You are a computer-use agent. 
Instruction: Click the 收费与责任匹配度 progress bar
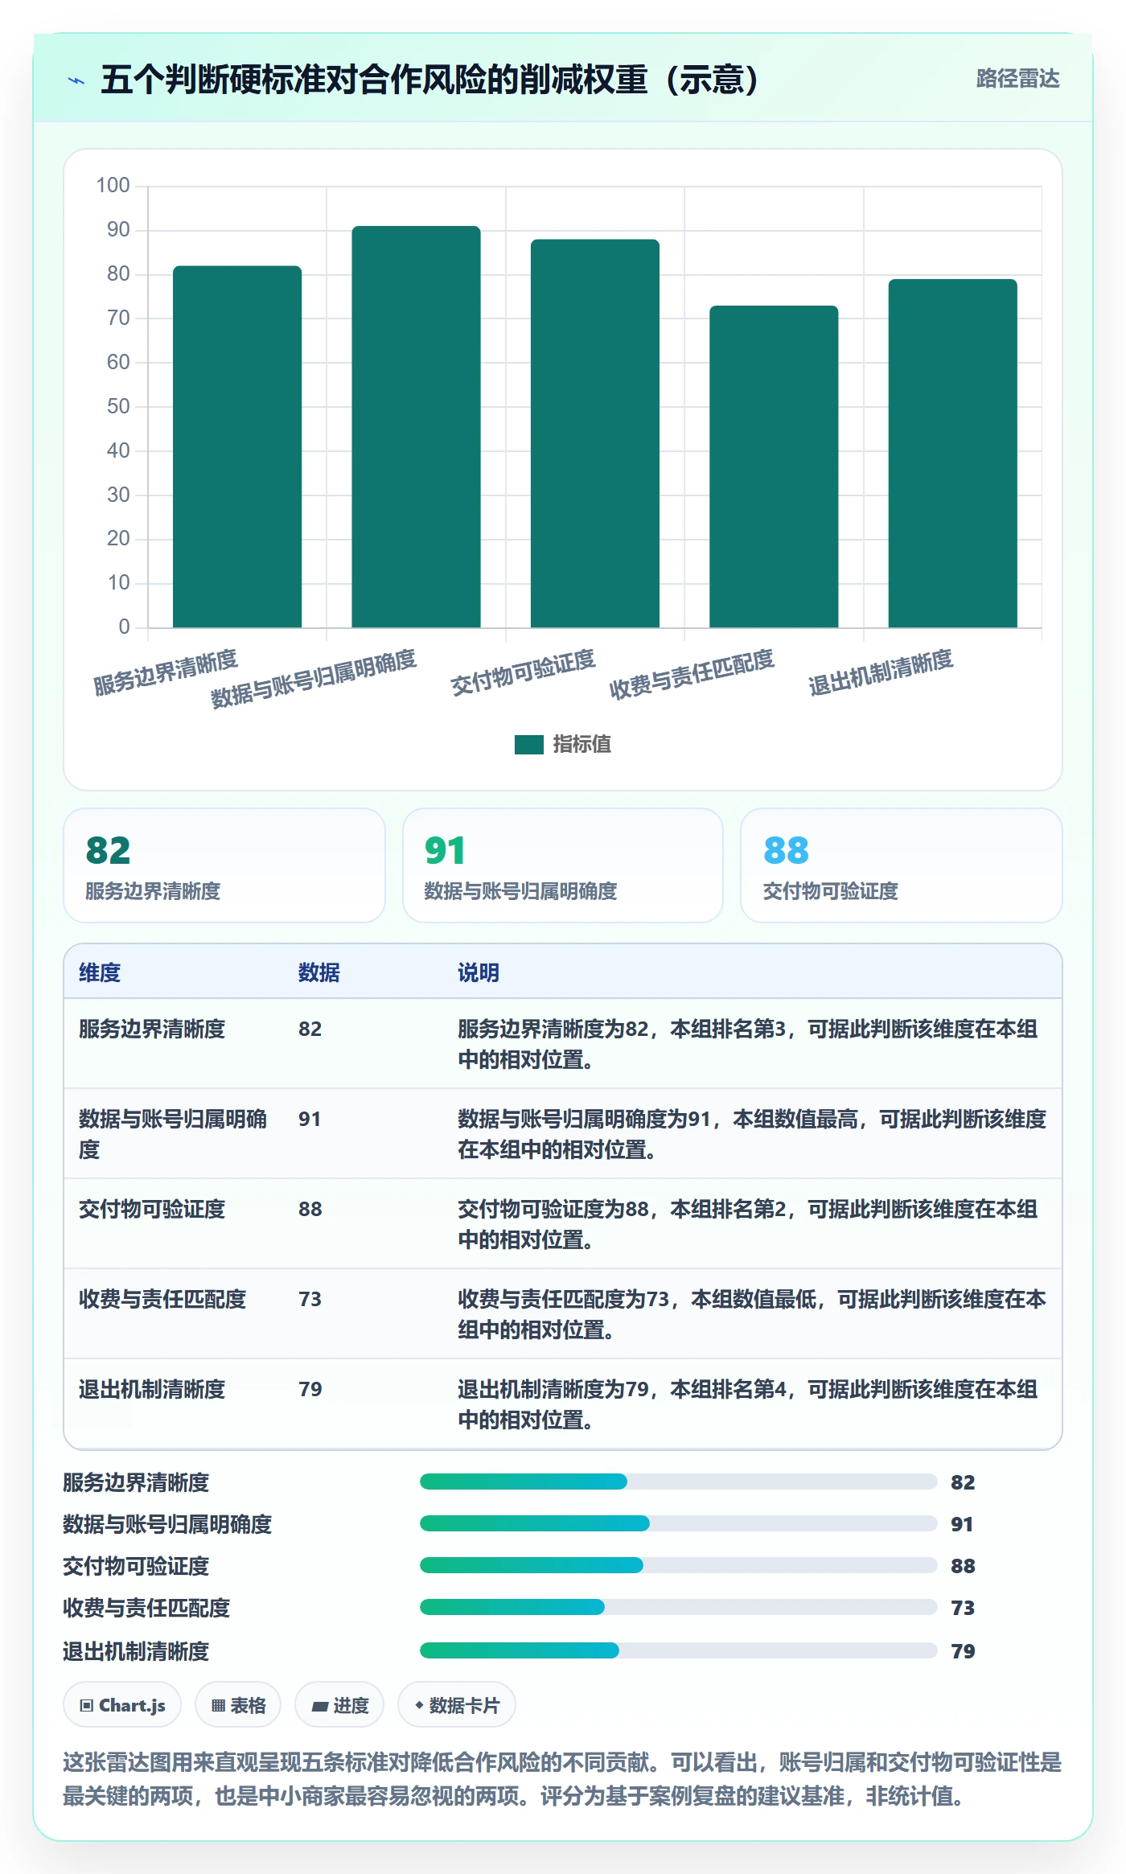coord(678,1607)
